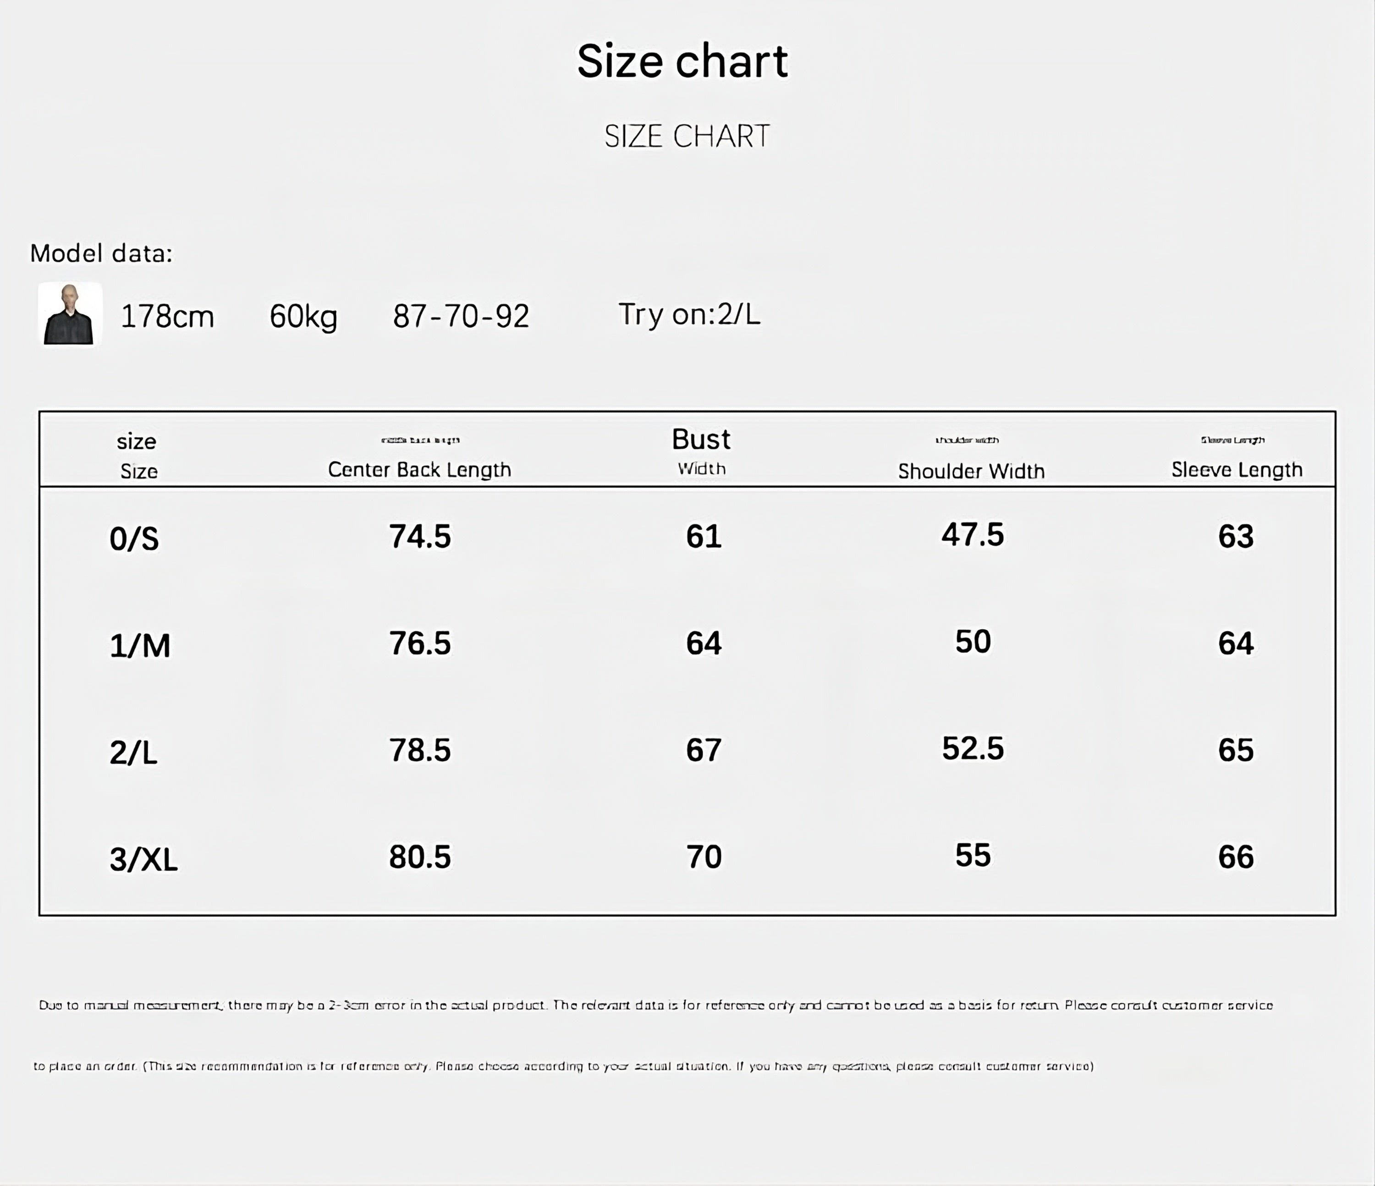Select the "Model data:" label
1375x1186 pixels.
pyautogui.click(x=101, y=253)
